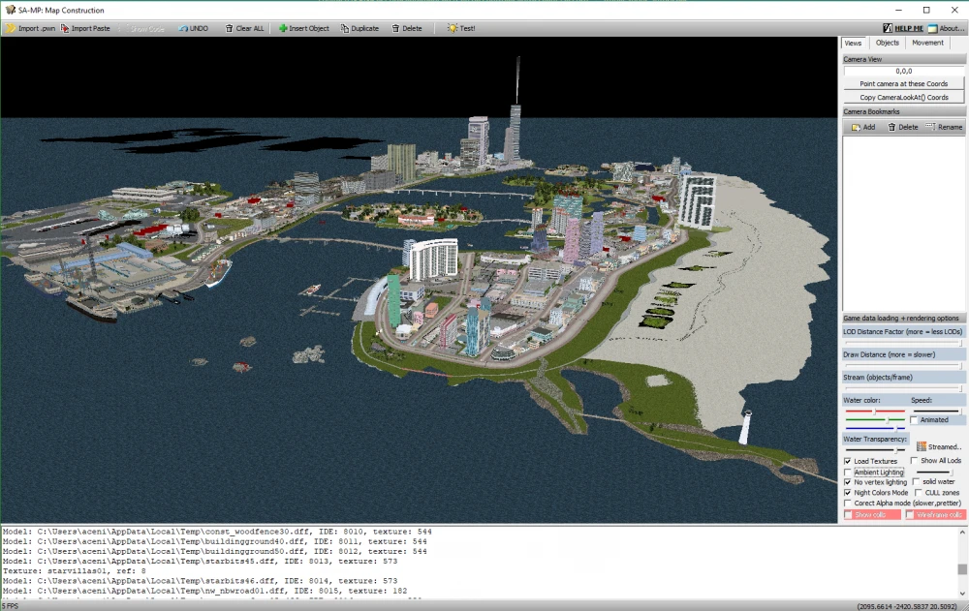969x611 pixels.
Task: Delete the selected camera bookmark
Action: click(903, 127)
